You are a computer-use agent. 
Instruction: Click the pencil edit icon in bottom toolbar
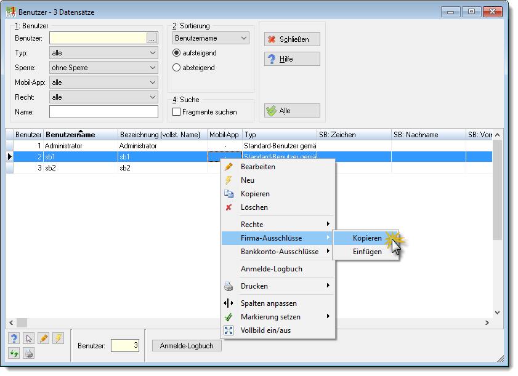[x=43, y=338]
